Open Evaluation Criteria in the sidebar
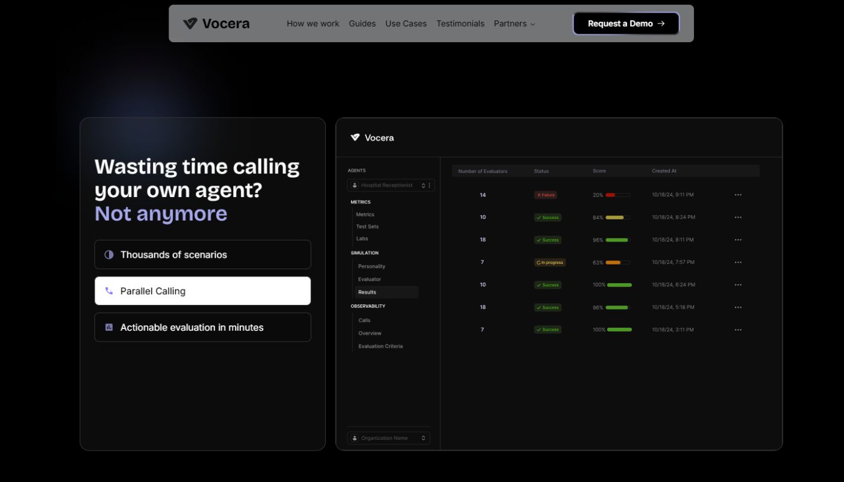Image resolution: width=844 pixels, height=482 pixels. pyautogui.click(x=381, y=346)
